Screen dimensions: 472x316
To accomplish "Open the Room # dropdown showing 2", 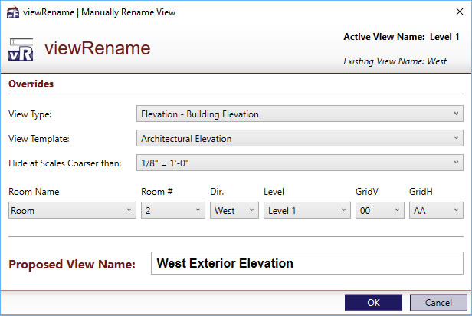I will (x=173, y=210).
